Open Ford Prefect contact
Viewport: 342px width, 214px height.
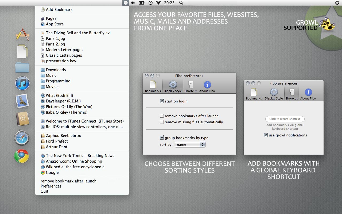[82, 141]
